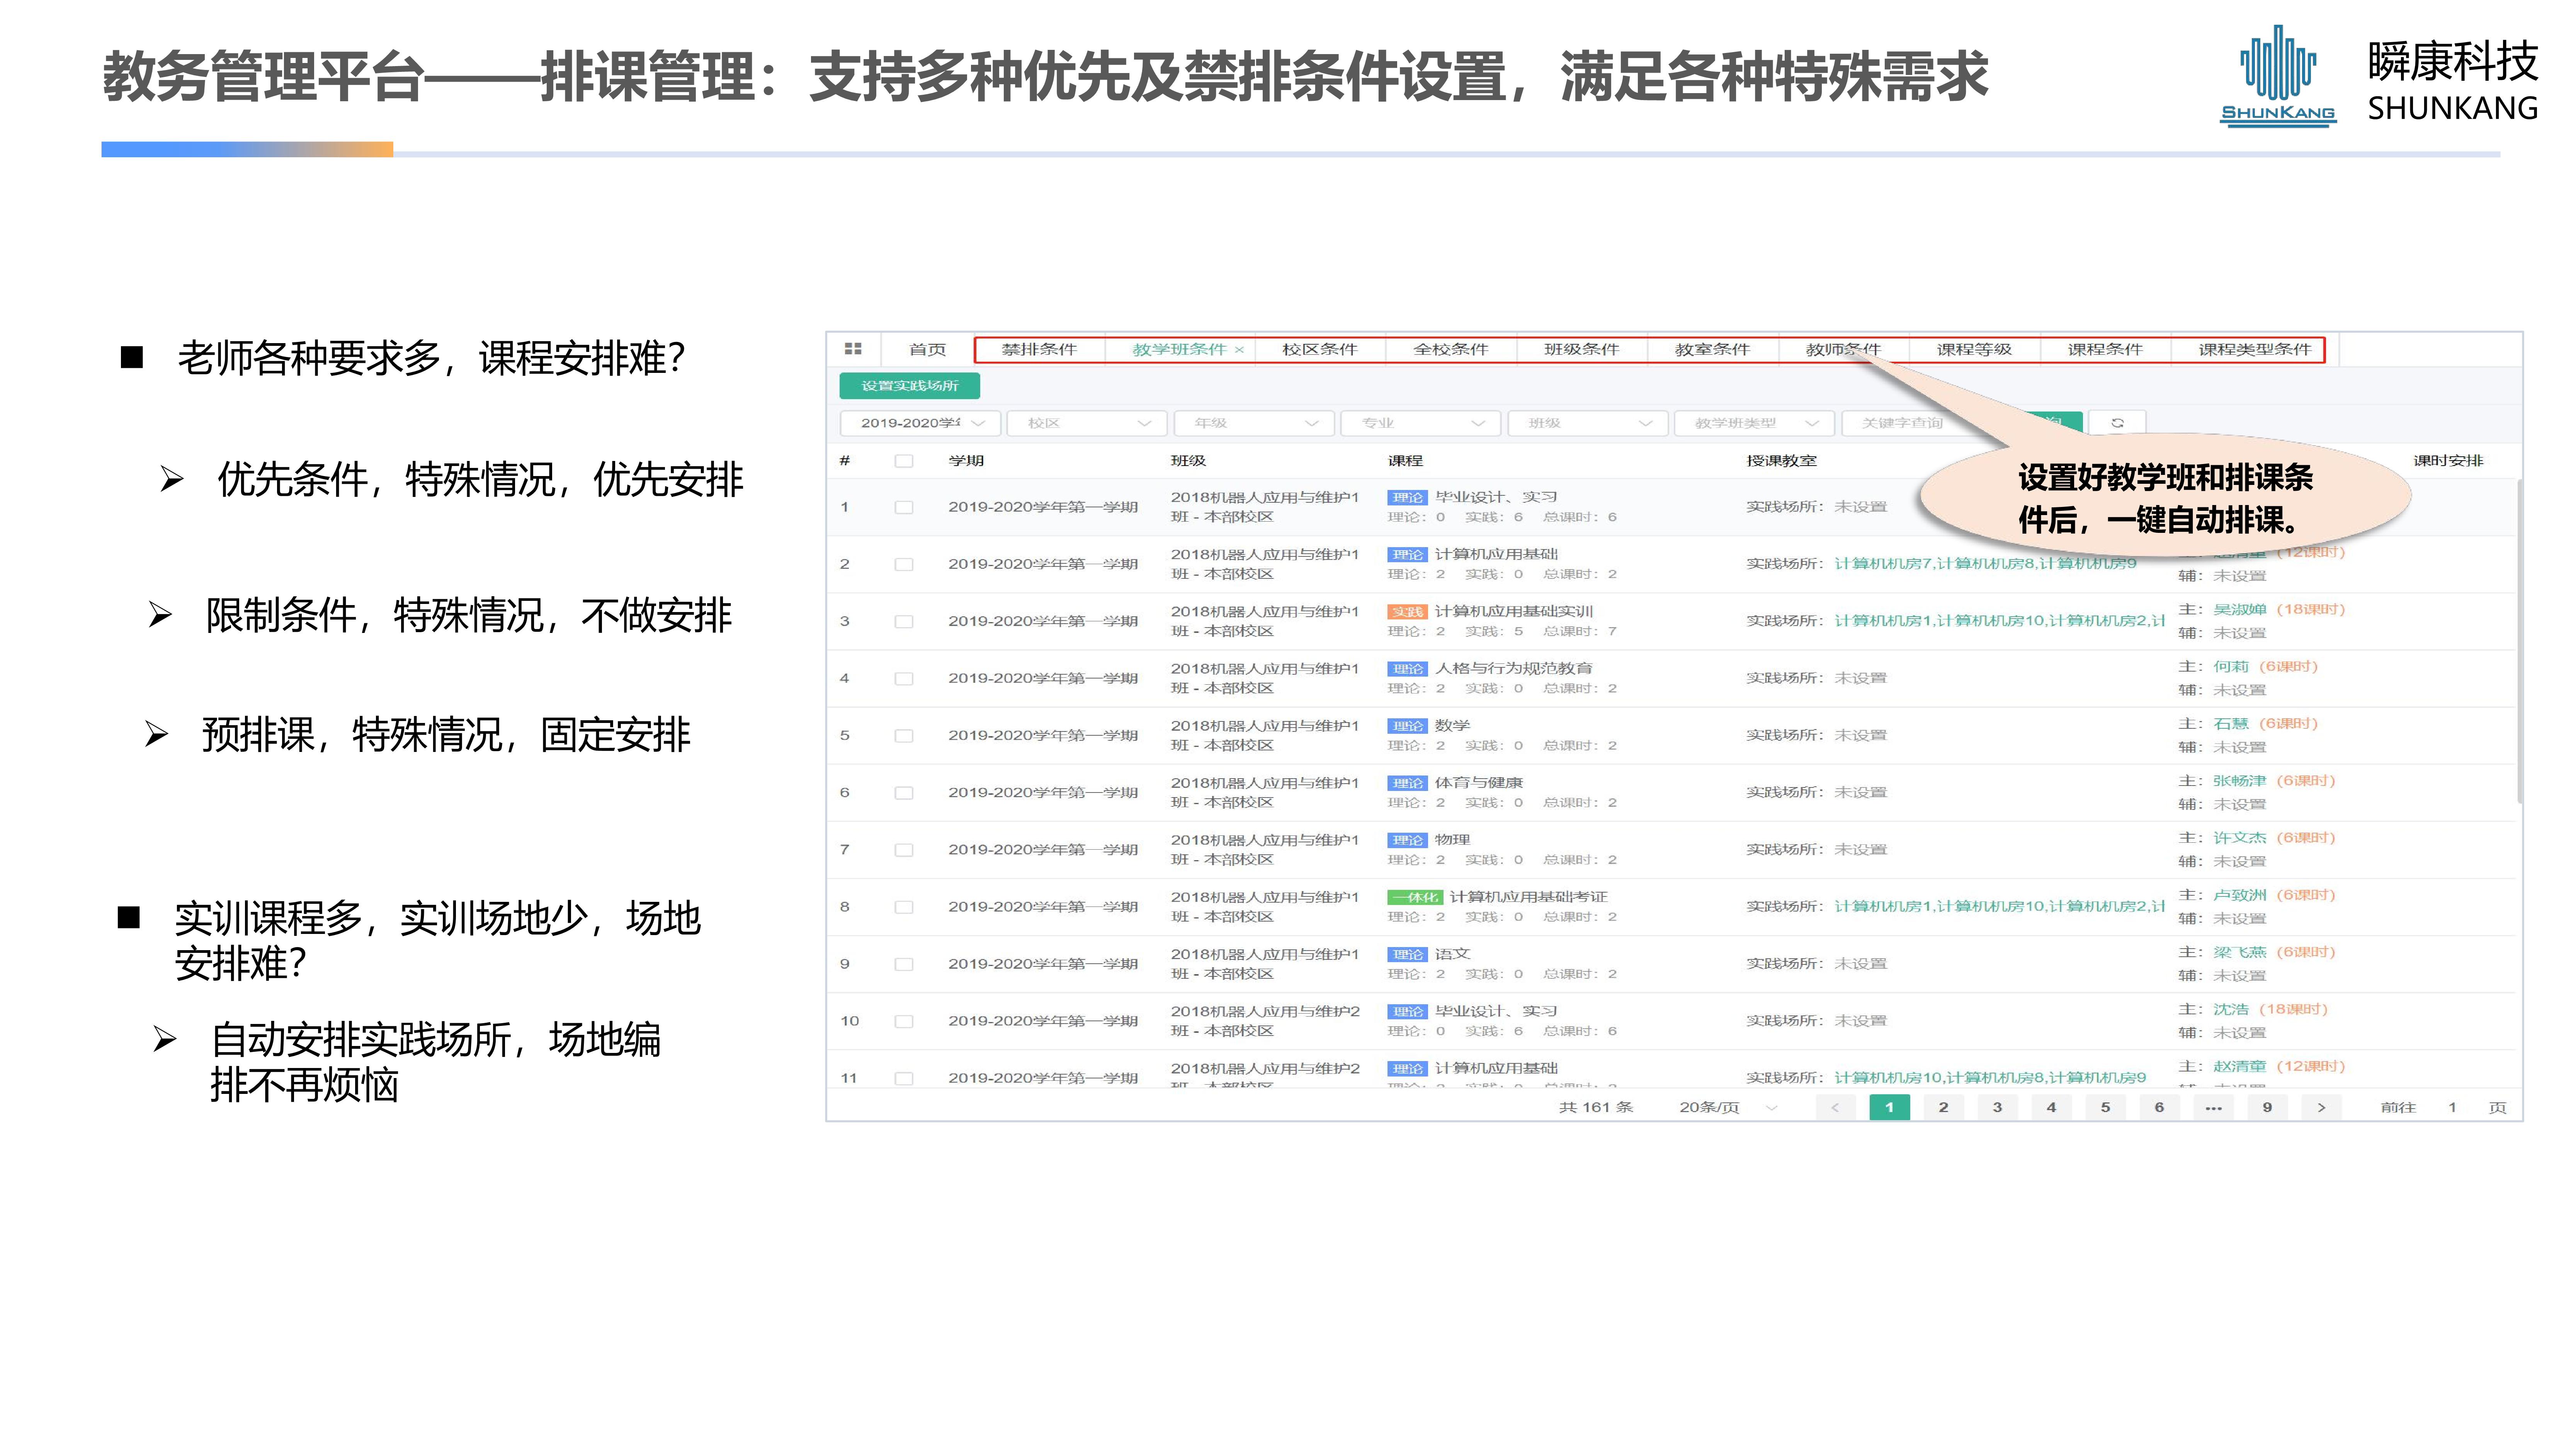2576x1449 pixels.
Task: Click 人格与行为规范教育 course name
Action: pos(1514,669)
